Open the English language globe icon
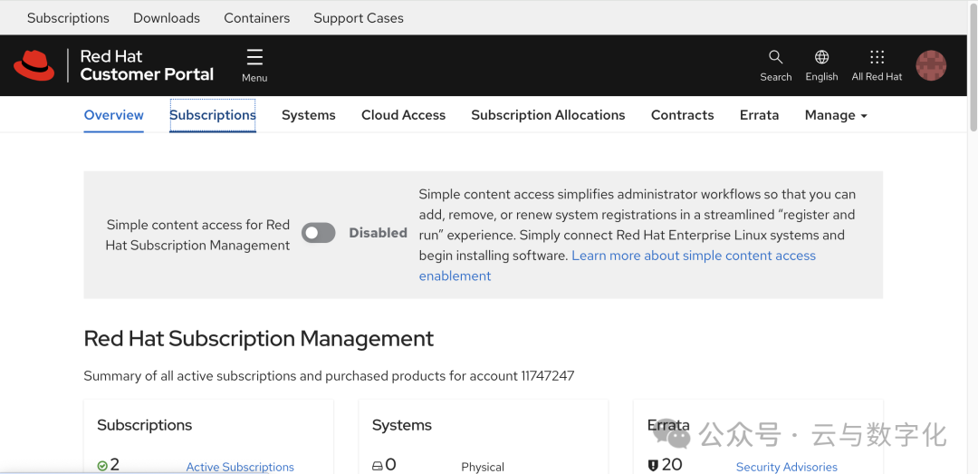 tap(821, 57)
